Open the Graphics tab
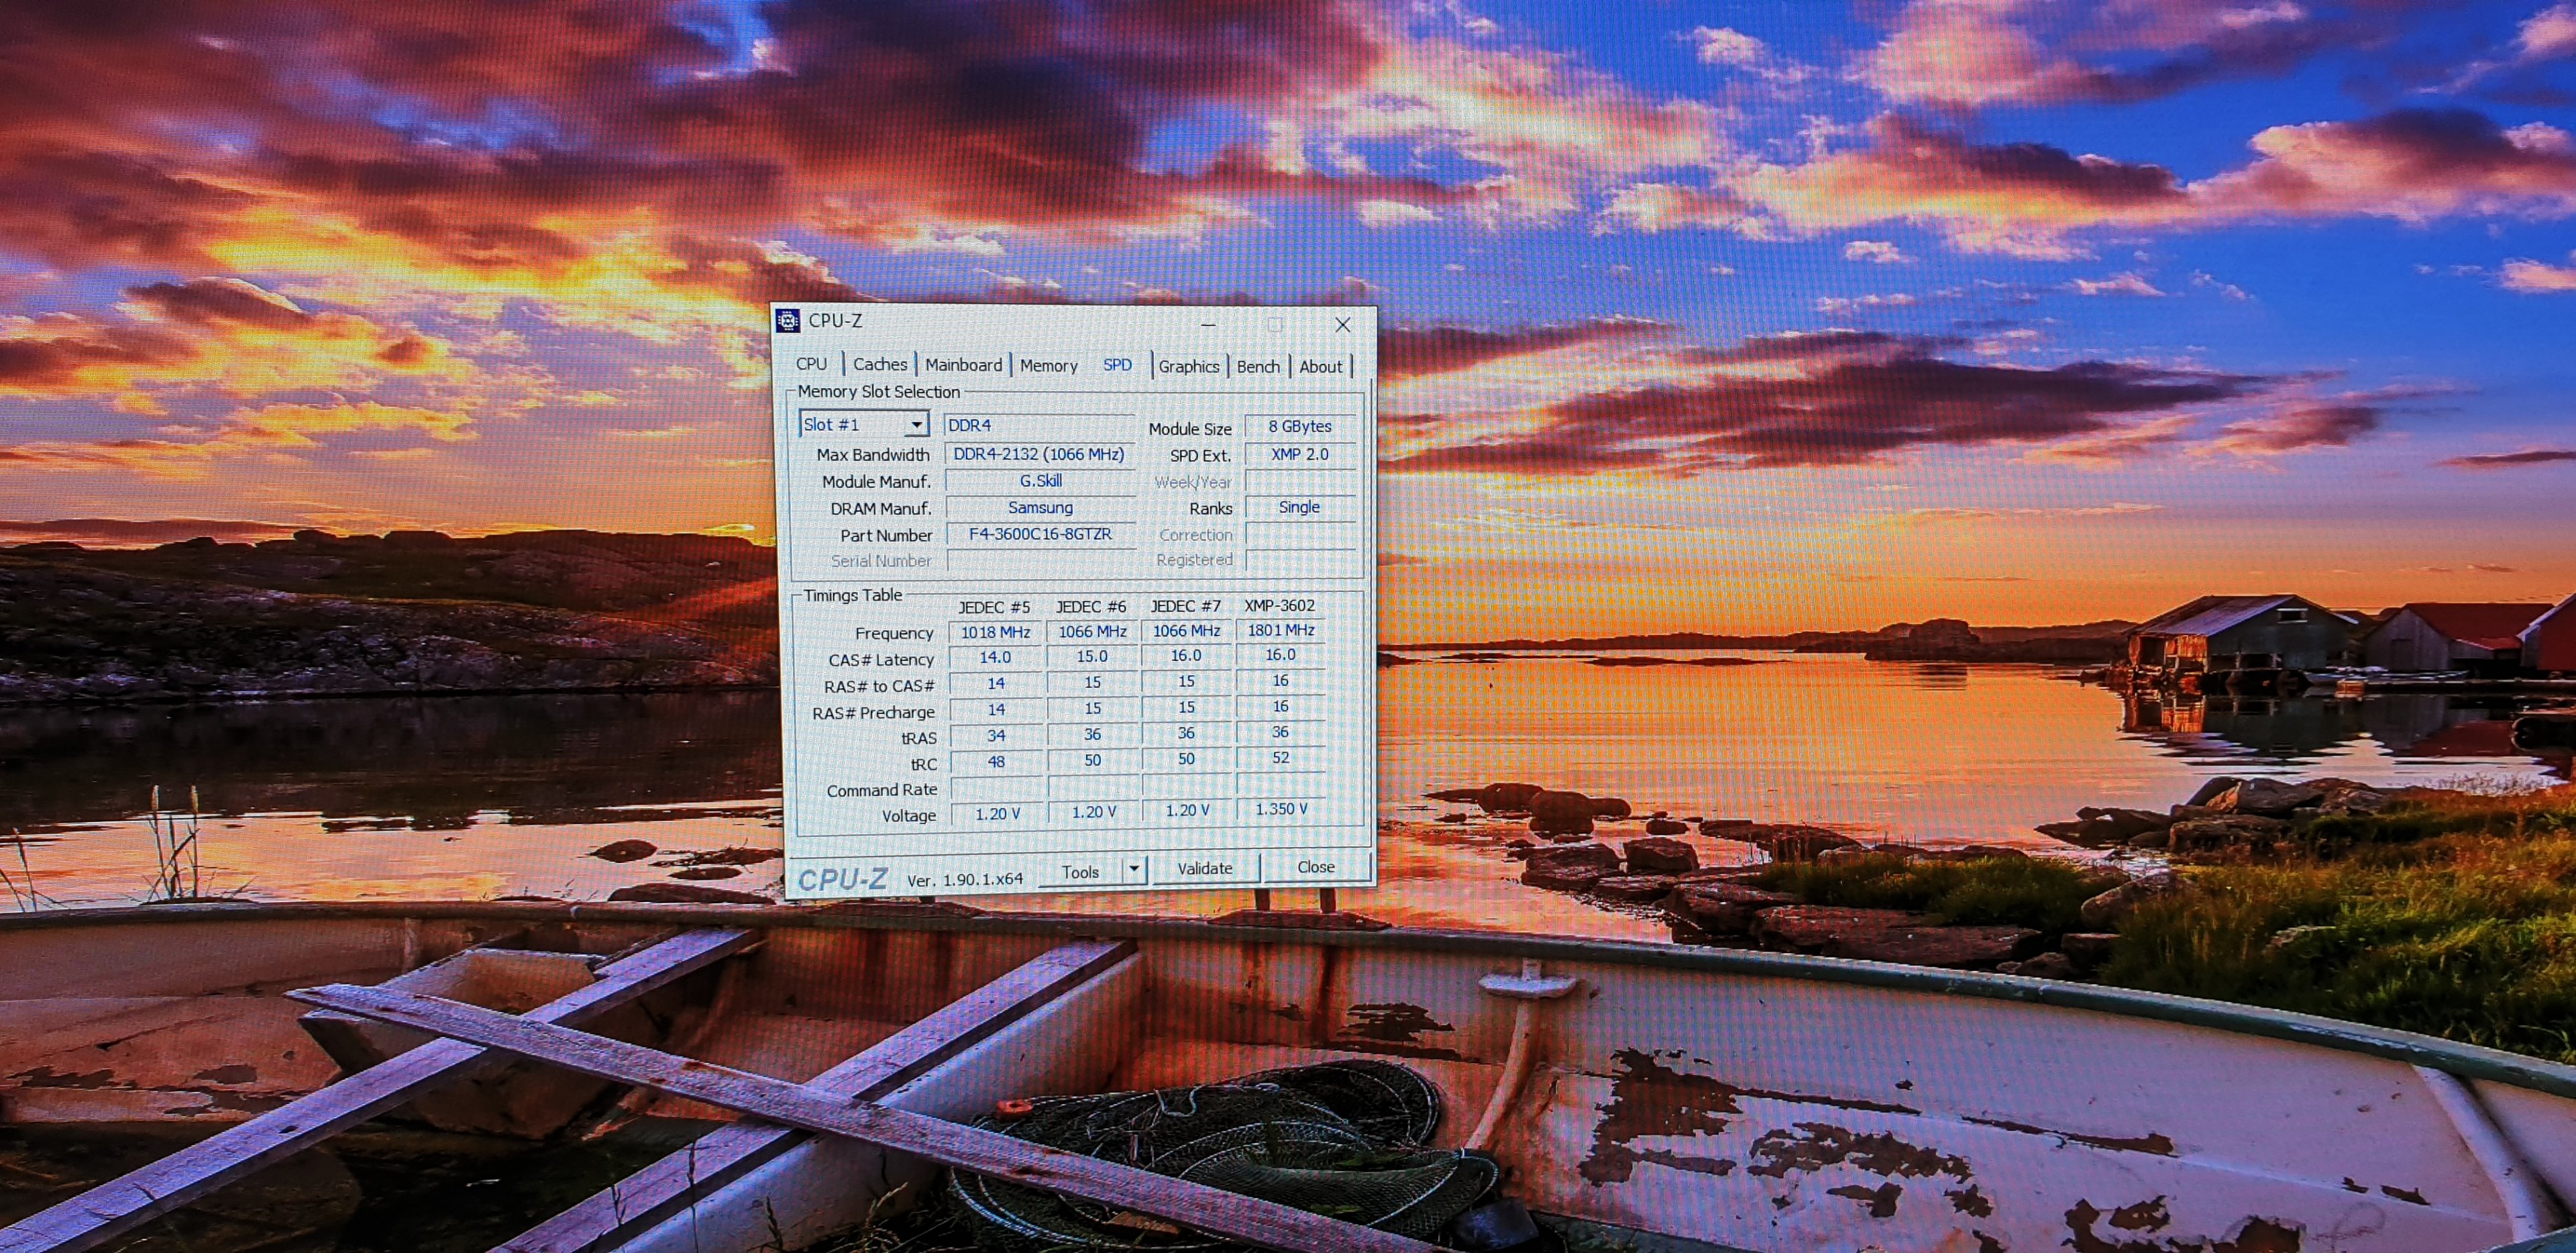The image size is (2576, 1253). point(1188,366)
